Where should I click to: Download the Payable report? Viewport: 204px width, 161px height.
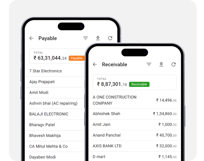pos(98,38)
